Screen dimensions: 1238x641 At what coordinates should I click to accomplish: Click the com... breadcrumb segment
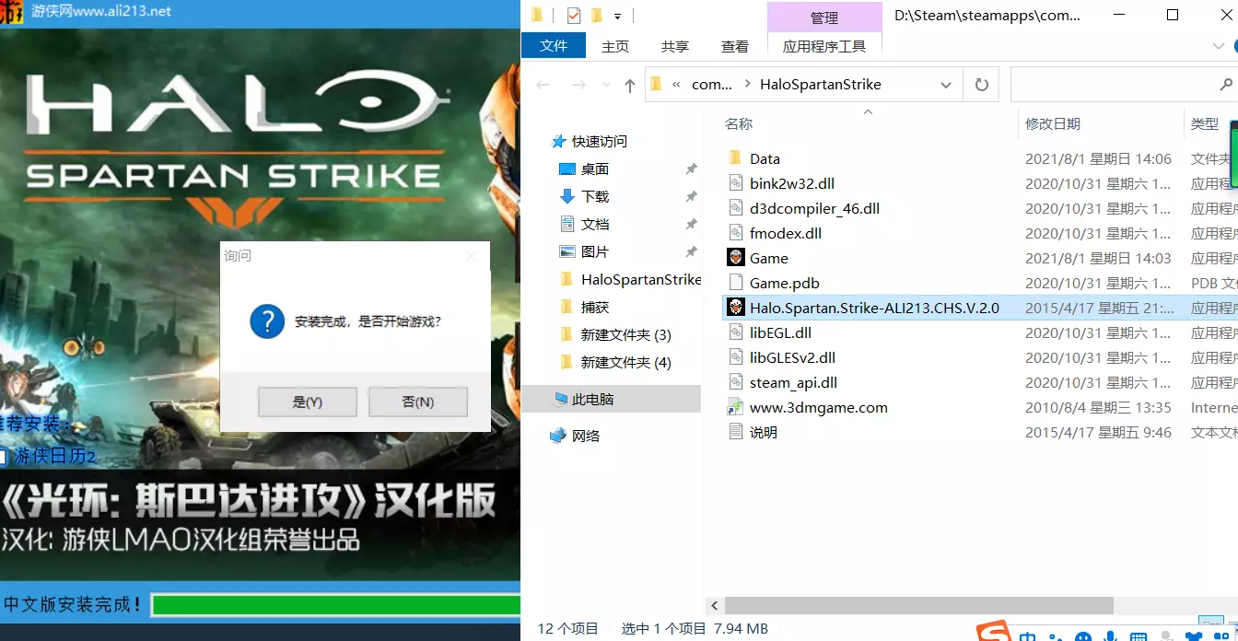[x=712, y=84]
